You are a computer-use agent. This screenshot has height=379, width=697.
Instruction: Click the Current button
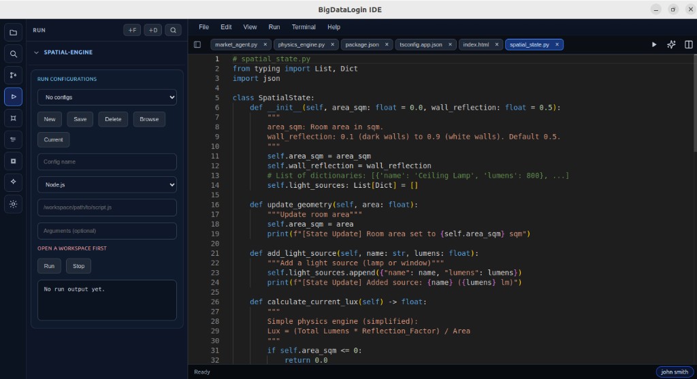[53, 139]
